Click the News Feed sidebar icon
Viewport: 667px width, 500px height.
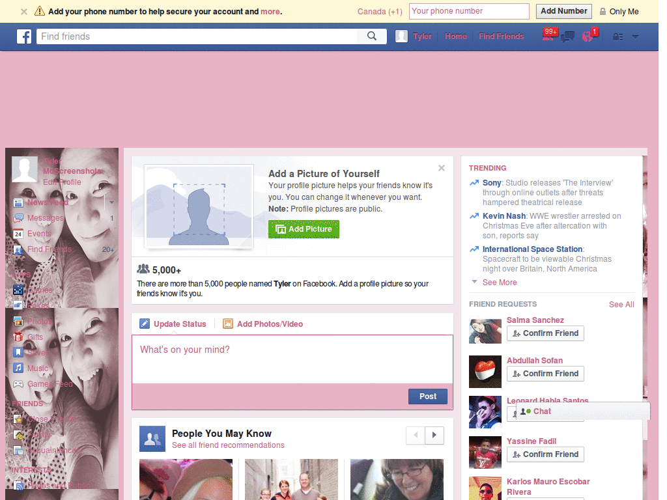18,202
